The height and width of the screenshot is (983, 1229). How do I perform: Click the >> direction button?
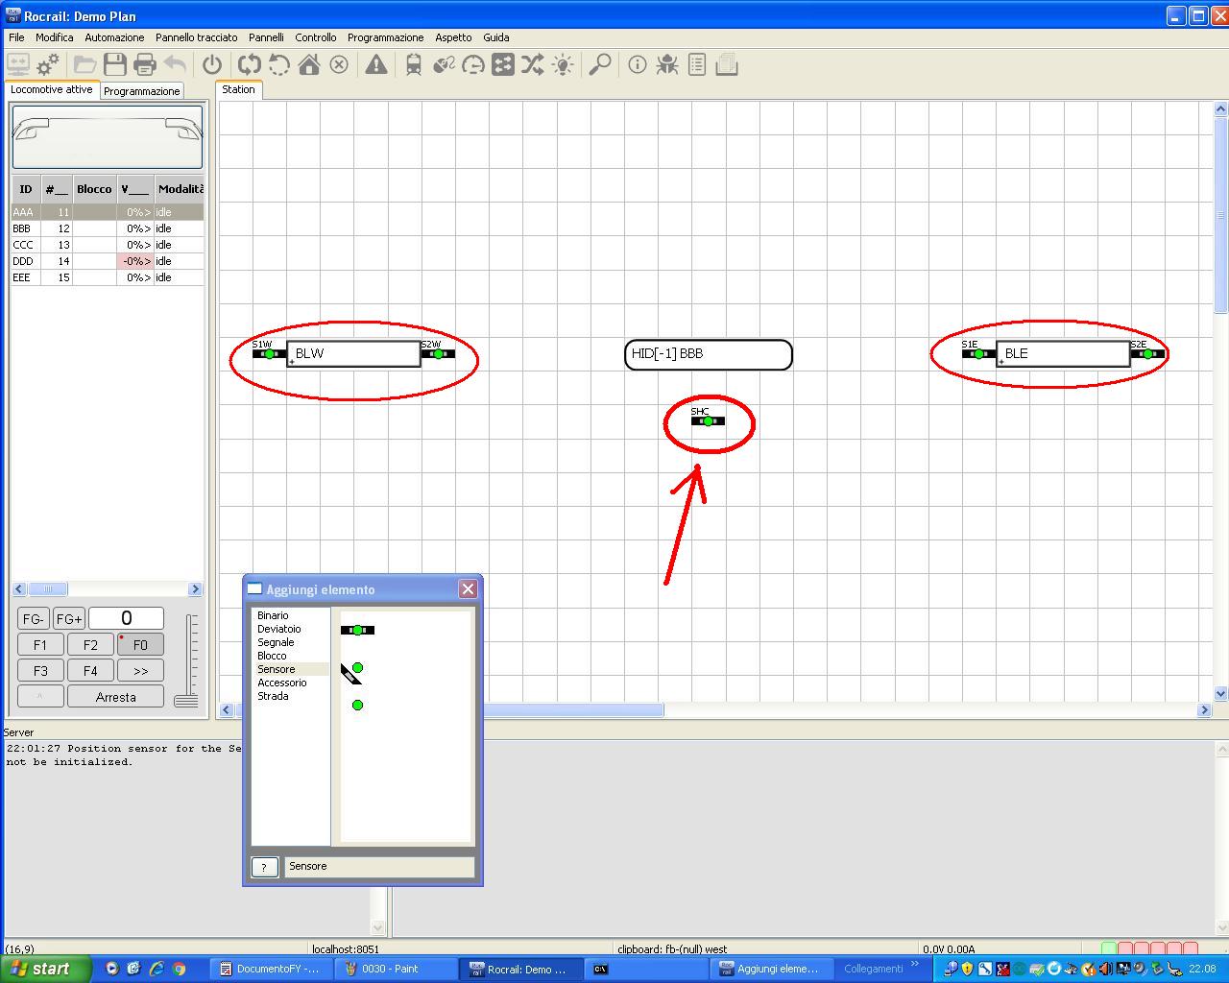point(140,670)
